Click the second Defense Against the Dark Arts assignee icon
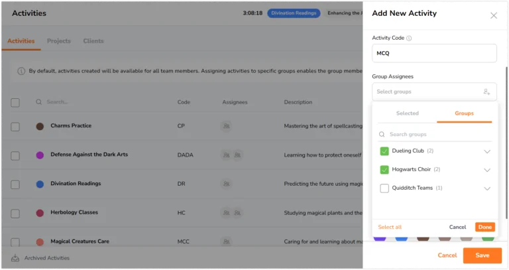509x270 pixels. pos(237,155)
